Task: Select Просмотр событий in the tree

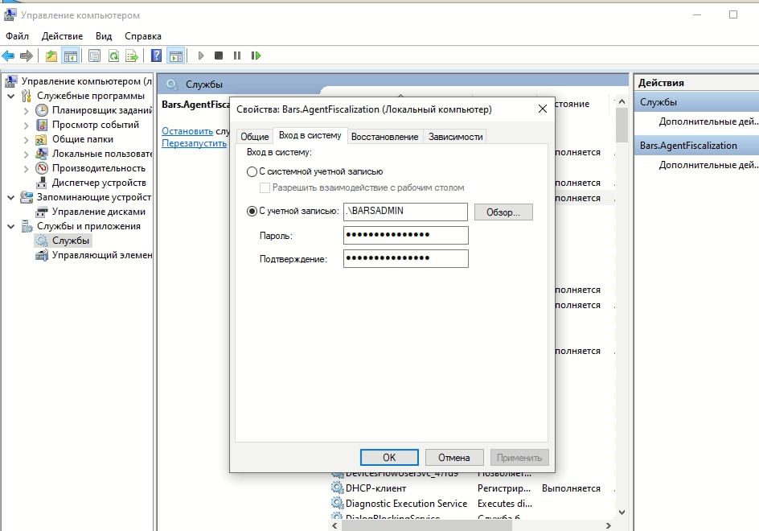Action: 96,125
